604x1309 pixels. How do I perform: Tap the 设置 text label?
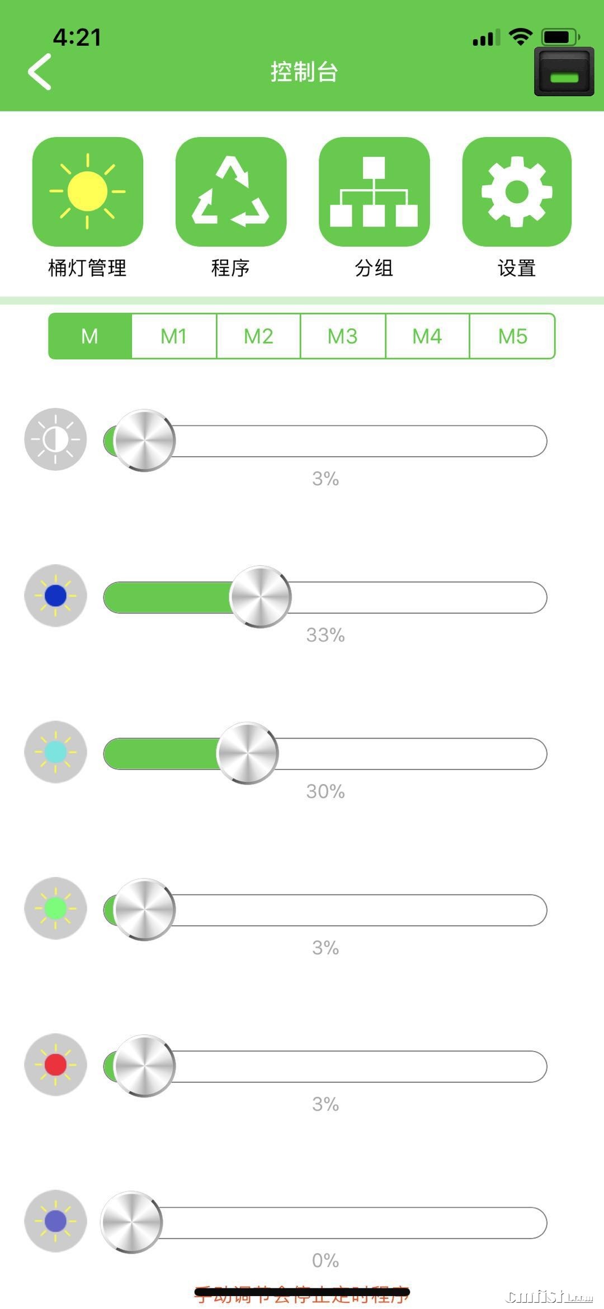point(517,268)
